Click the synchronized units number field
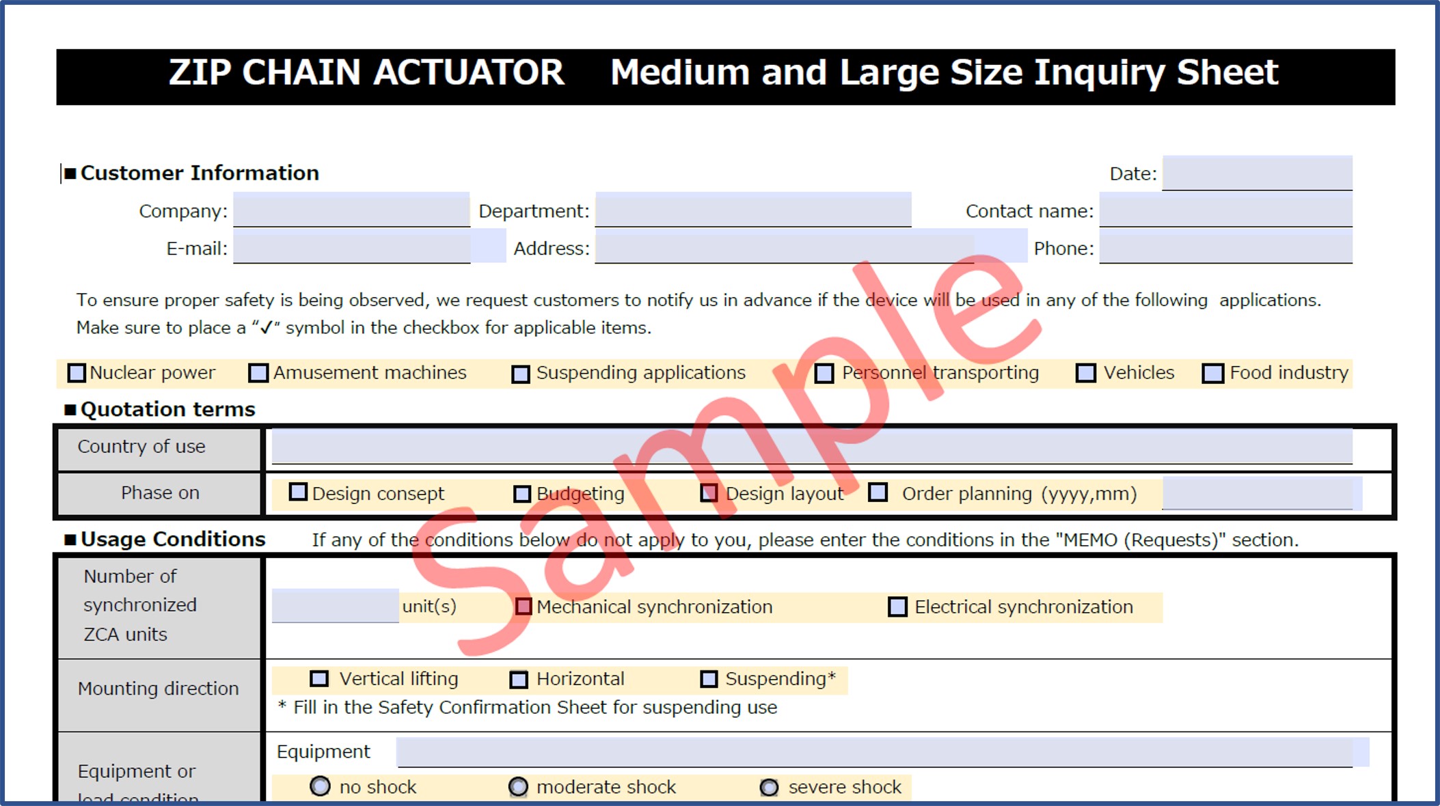 pyautogui.click(x=335, y=606)
